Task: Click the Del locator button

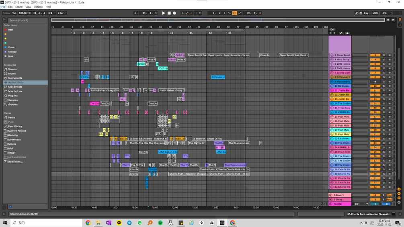Action: pyautogui.click(x=332, y=29)
